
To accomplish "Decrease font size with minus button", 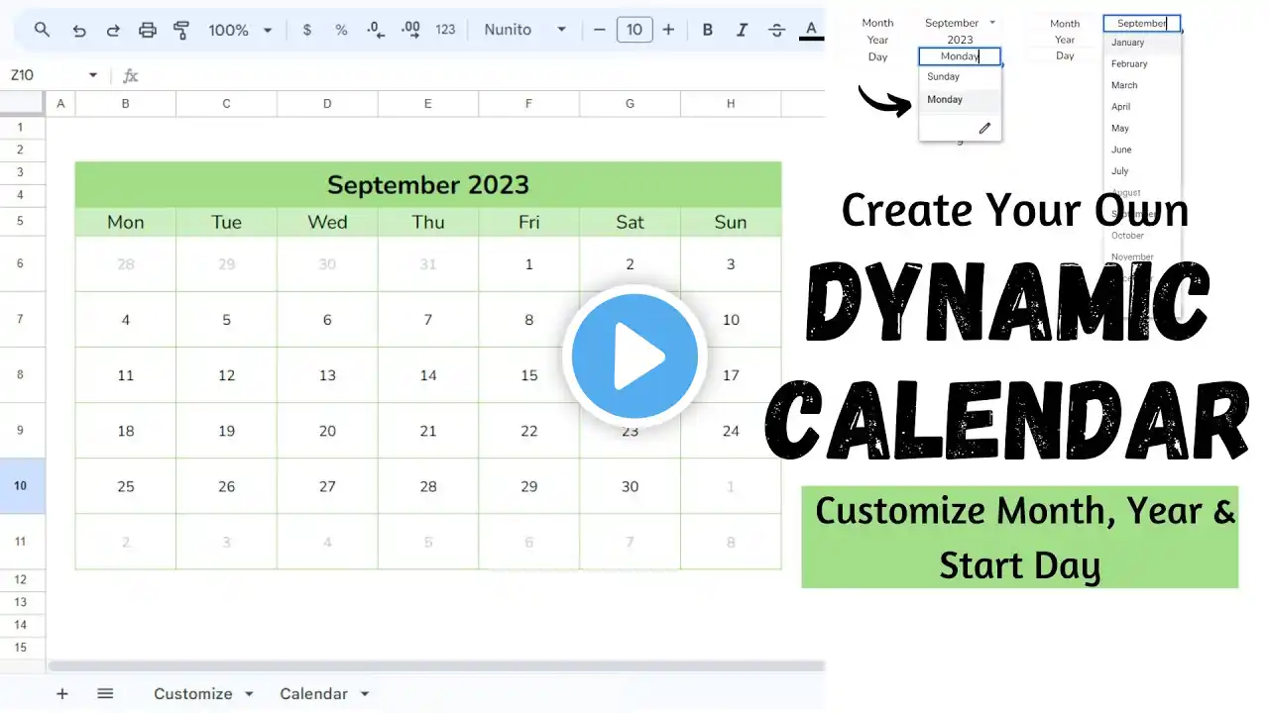I will 599,30.
